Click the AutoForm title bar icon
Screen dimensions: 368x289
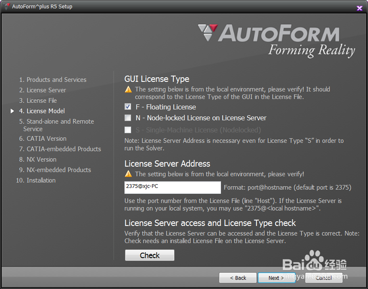[7, 6]
